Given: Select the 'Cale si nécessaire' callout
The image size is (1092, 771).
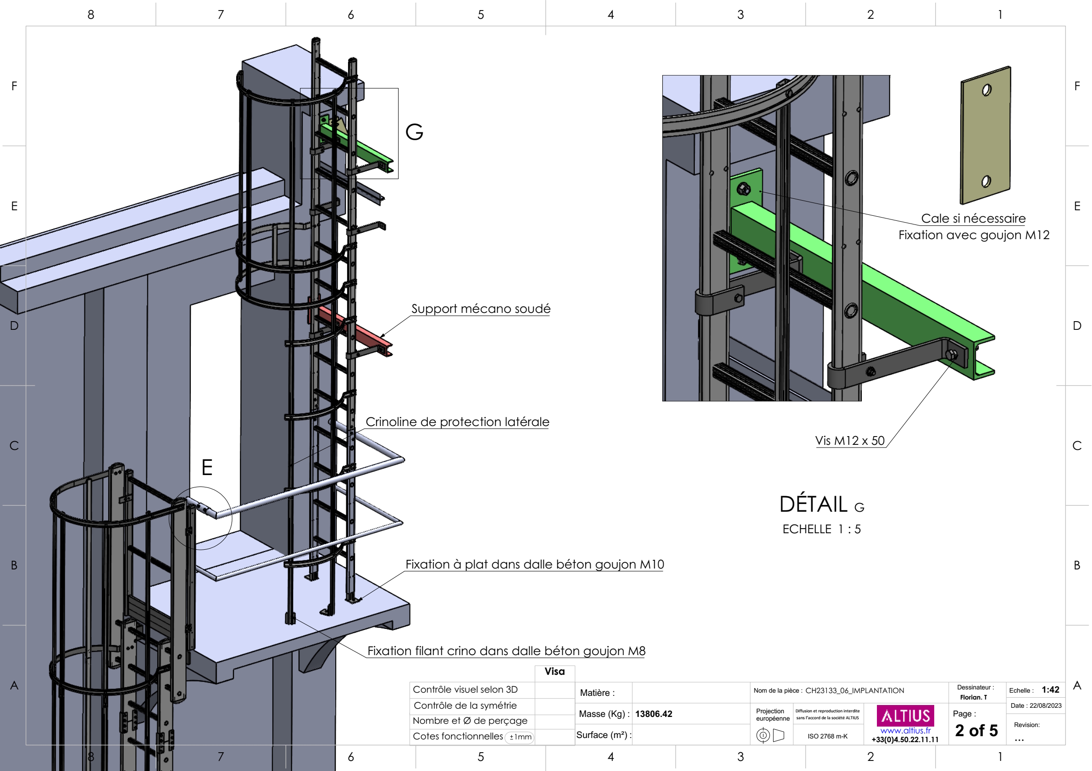Looking at the screenshot, I should click(x=973, y=219).
